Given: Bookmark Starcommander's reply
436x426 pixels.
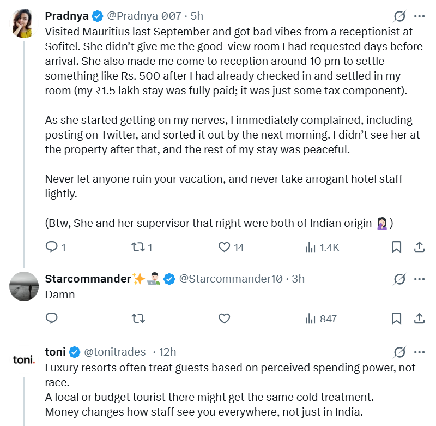Looking at the screenshot, I should coord(397,318).
